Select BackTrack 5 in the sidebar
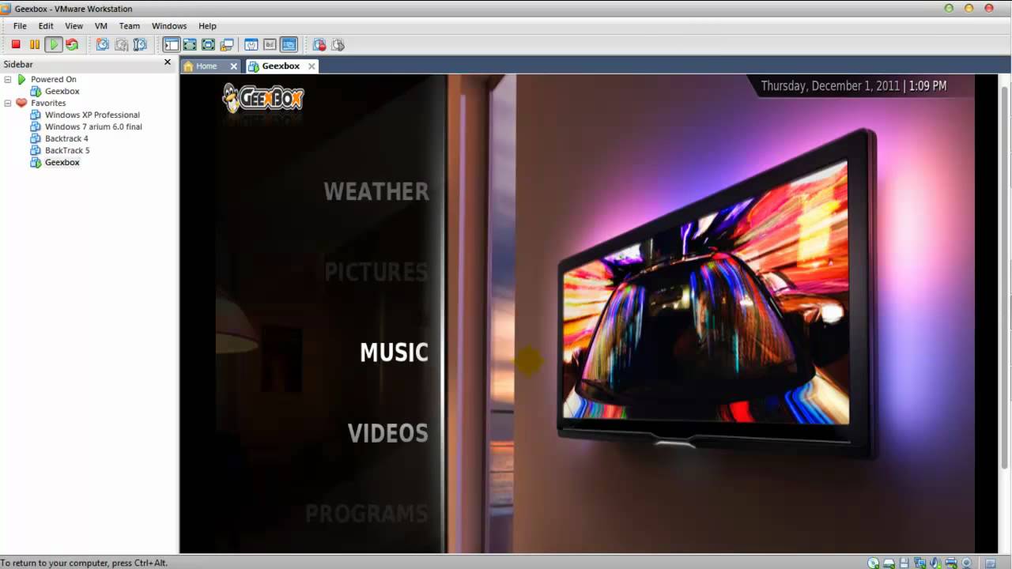This screenshot has height=569, width=1012. (x=67, y=150)
